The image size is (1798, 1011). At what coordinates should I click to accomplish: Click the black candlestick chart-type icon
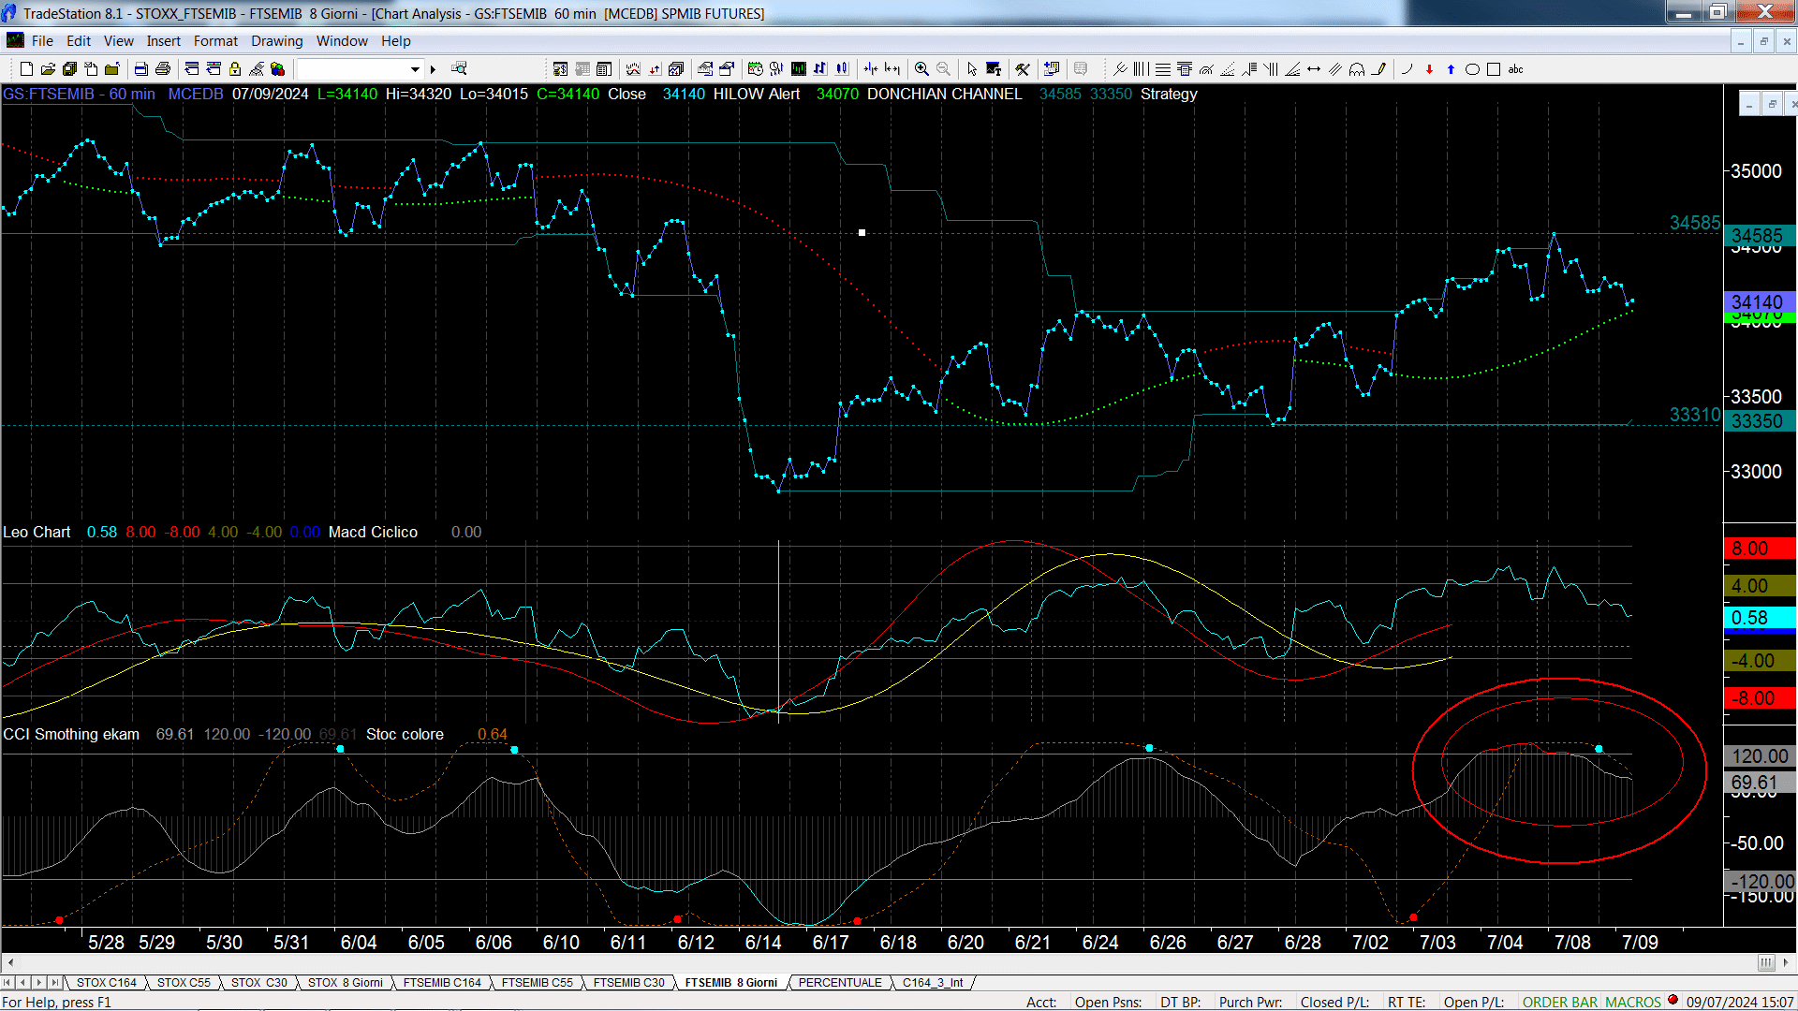click(799, 68)
